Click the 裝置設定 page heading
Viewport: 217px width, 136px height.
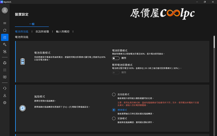22,14
